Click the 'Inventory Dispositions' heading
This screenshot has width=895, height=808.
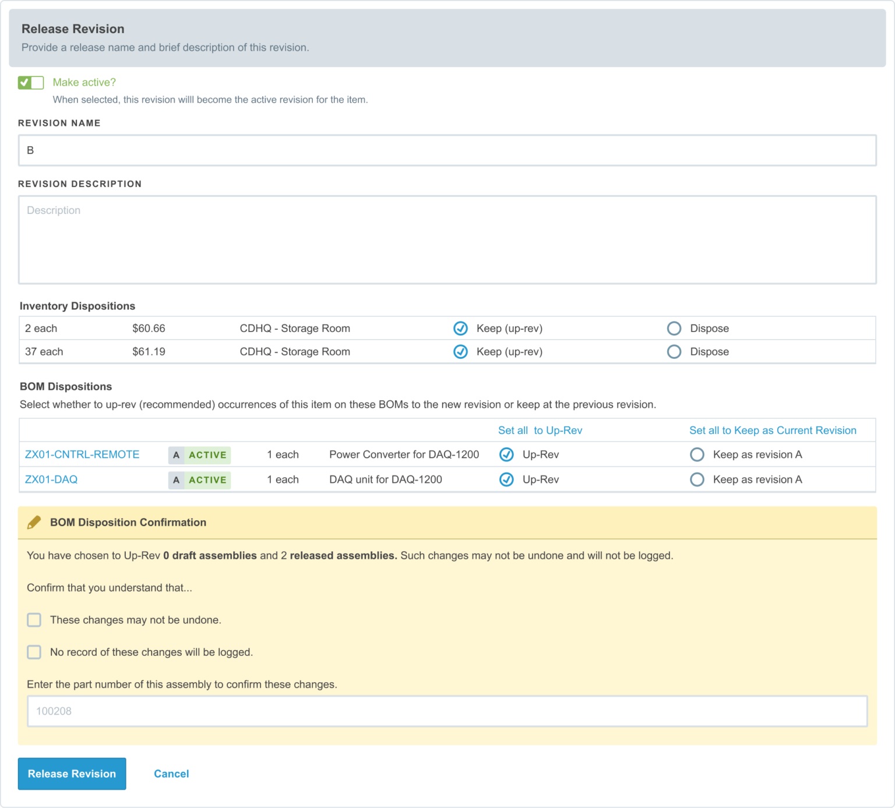77,306
